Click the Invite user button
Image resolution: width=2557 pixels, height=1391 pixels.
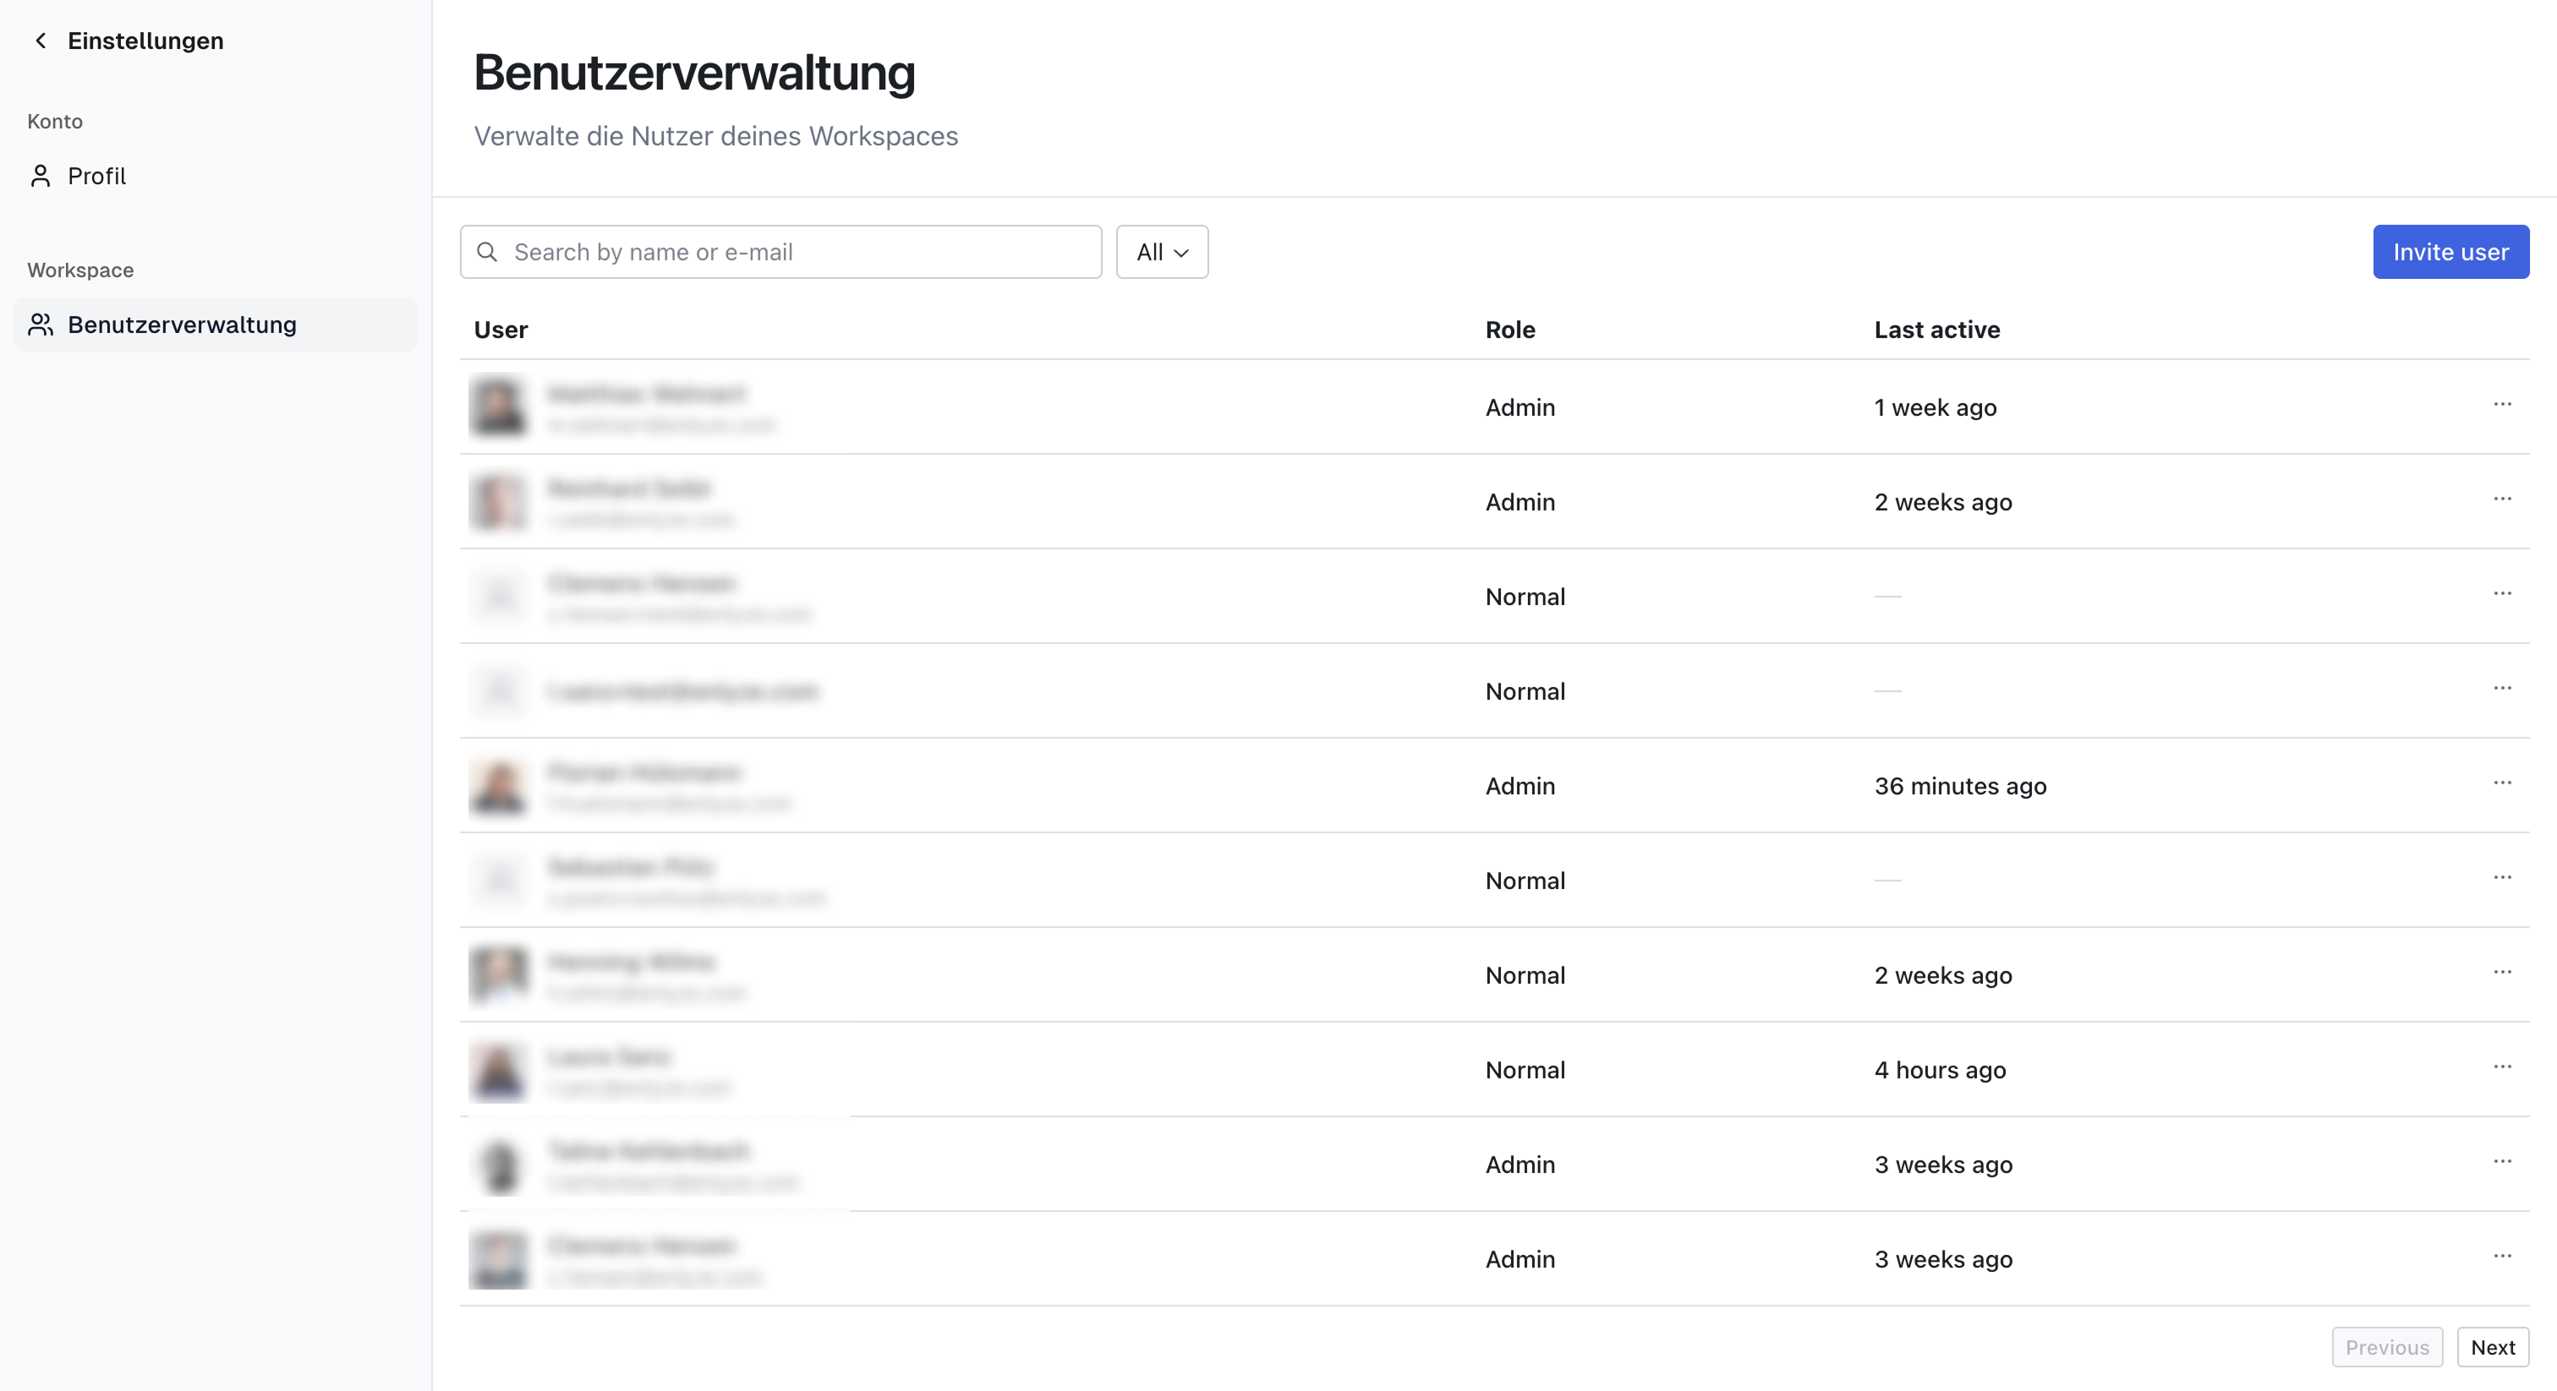(2450, 252)
